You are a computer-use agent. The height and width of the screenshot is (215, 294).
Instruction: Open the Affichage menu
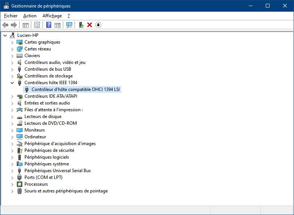52,16
